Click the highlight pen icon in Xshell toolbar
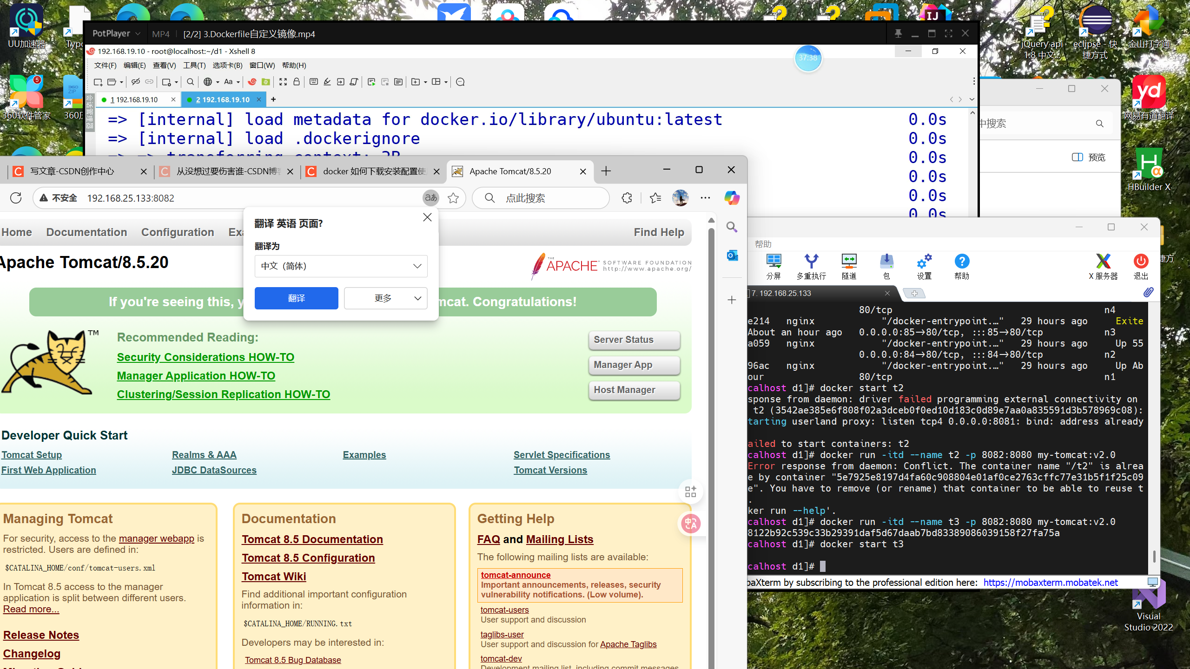The image size is (1190, 669). tap(327, 82)
